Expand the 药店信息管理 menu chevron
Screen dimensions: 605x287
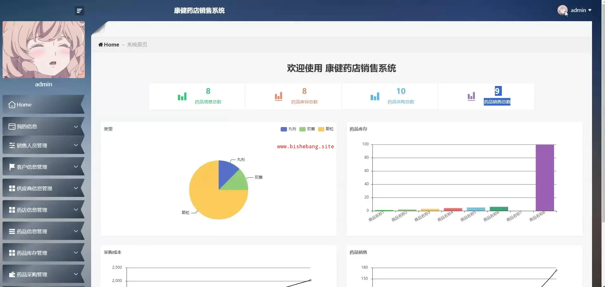coord(76,210)
